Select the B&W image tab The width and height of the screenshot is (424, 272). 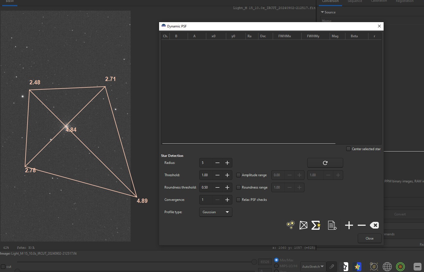coord(10,1)
